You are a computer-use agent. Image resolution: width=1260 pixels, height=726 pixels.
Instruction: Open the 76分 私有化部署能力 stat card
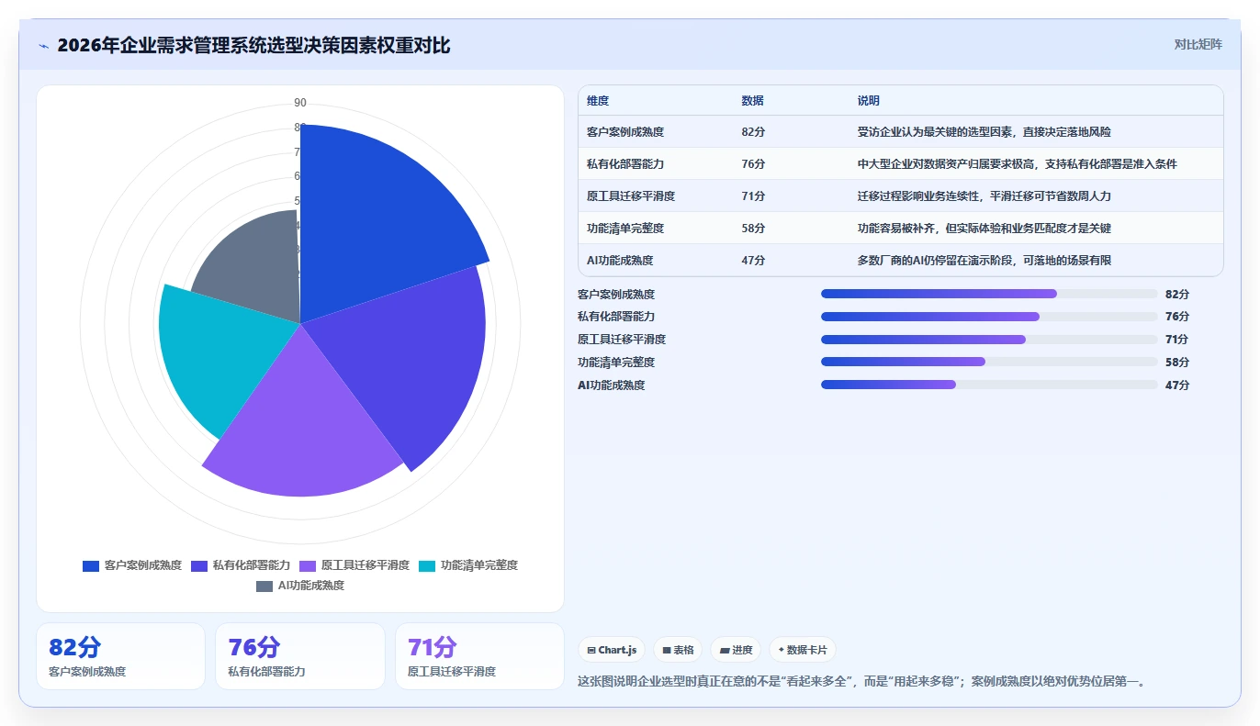click(300, 656)
